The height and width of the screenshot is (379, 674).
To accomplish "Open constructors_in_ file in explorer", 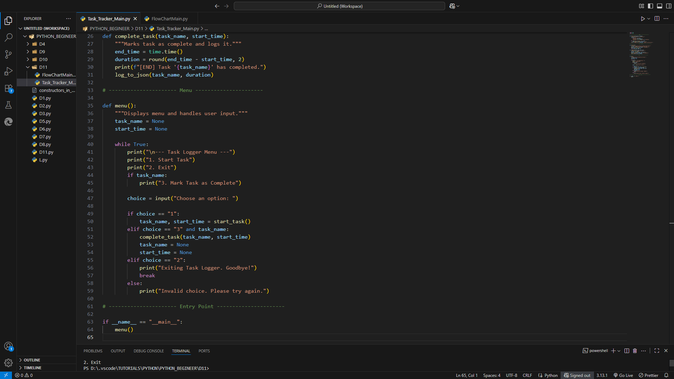I will click(x=53, y=90).
